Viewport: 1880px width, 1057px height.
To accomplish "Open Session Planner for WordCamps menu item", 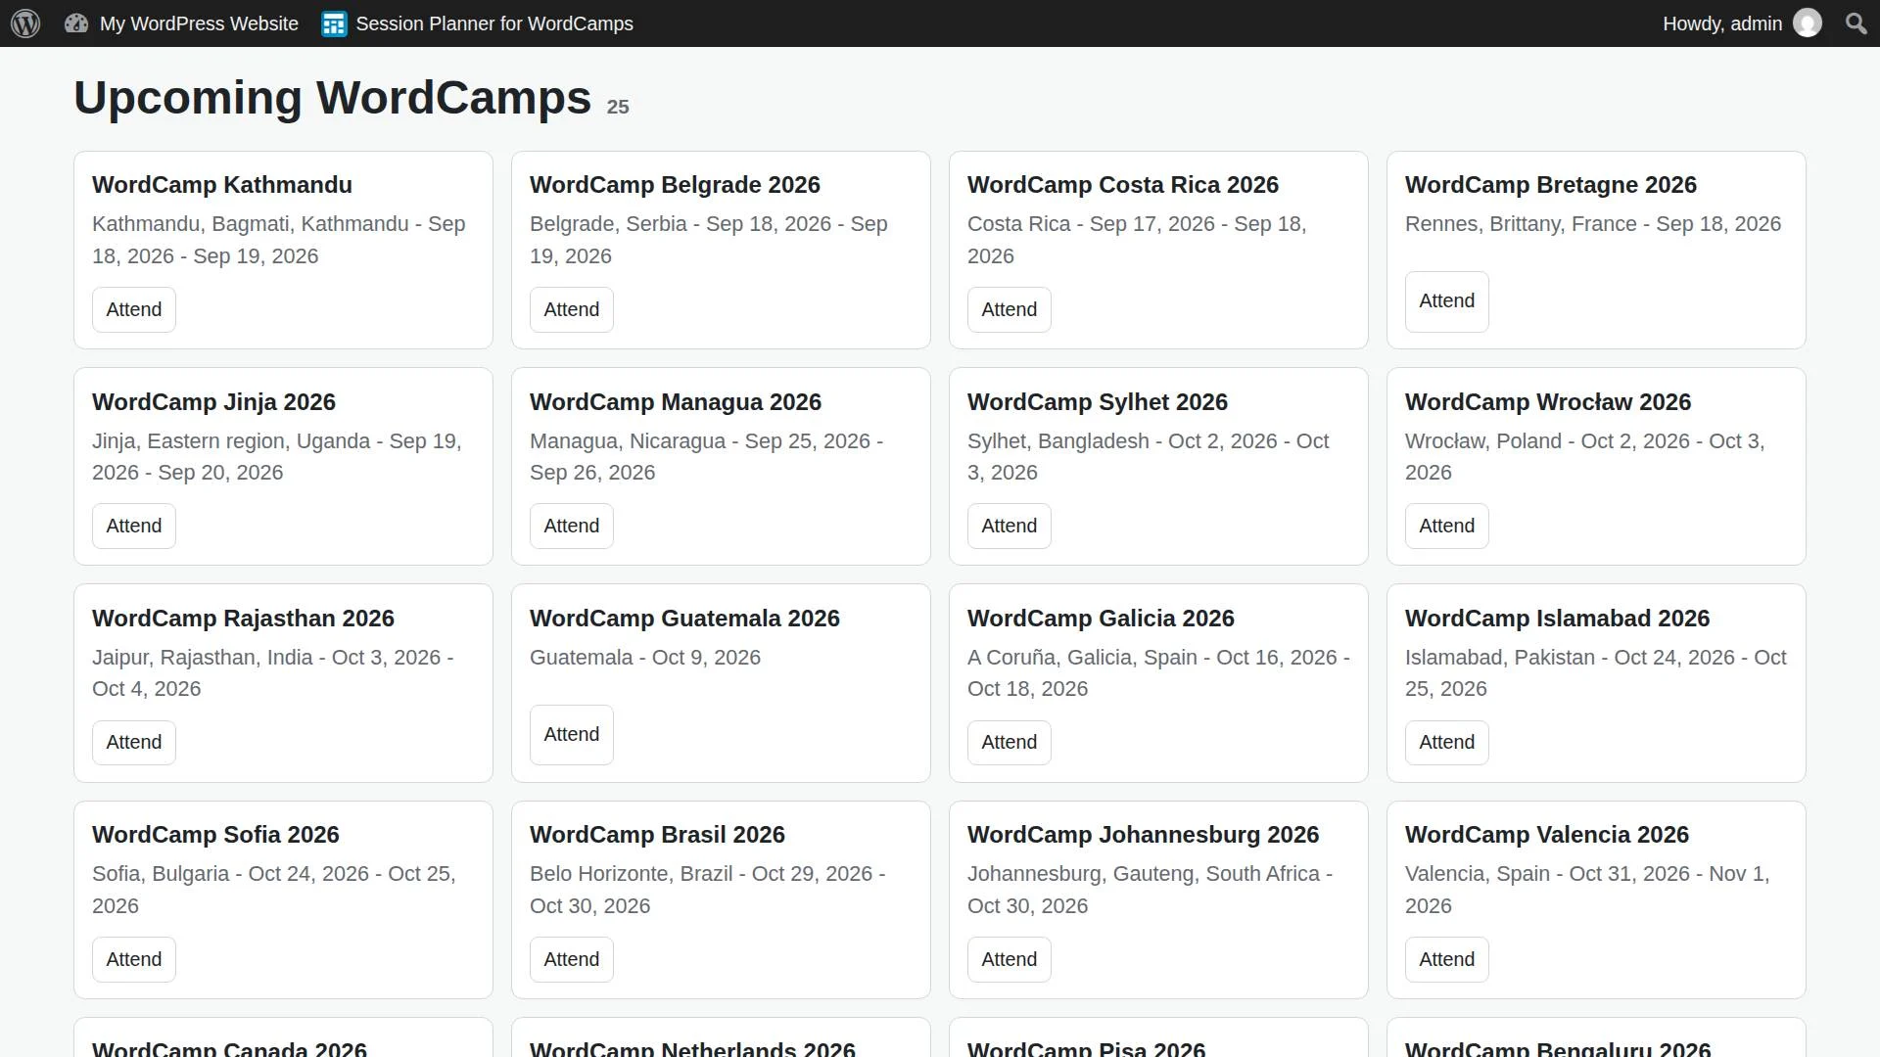I will click(493, 23).
